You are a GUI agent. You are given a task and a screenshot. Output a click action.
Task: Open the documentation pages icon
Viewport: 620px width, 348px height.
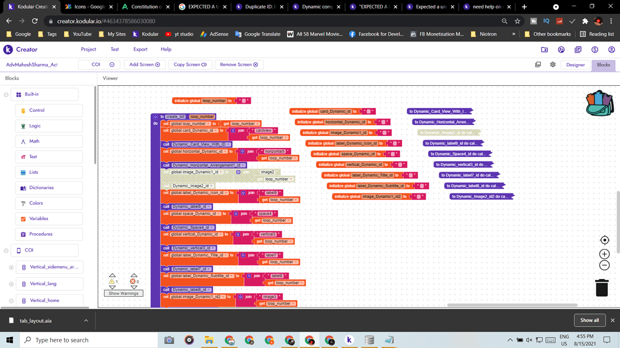click(x=578, y=50)
